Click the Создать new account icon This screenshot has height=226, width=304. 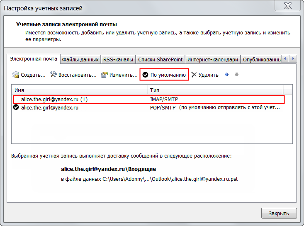tap(16, 75)
